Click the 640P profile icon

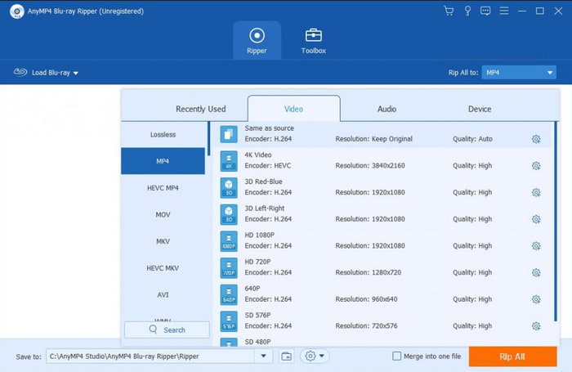click(x=229, y=294)
